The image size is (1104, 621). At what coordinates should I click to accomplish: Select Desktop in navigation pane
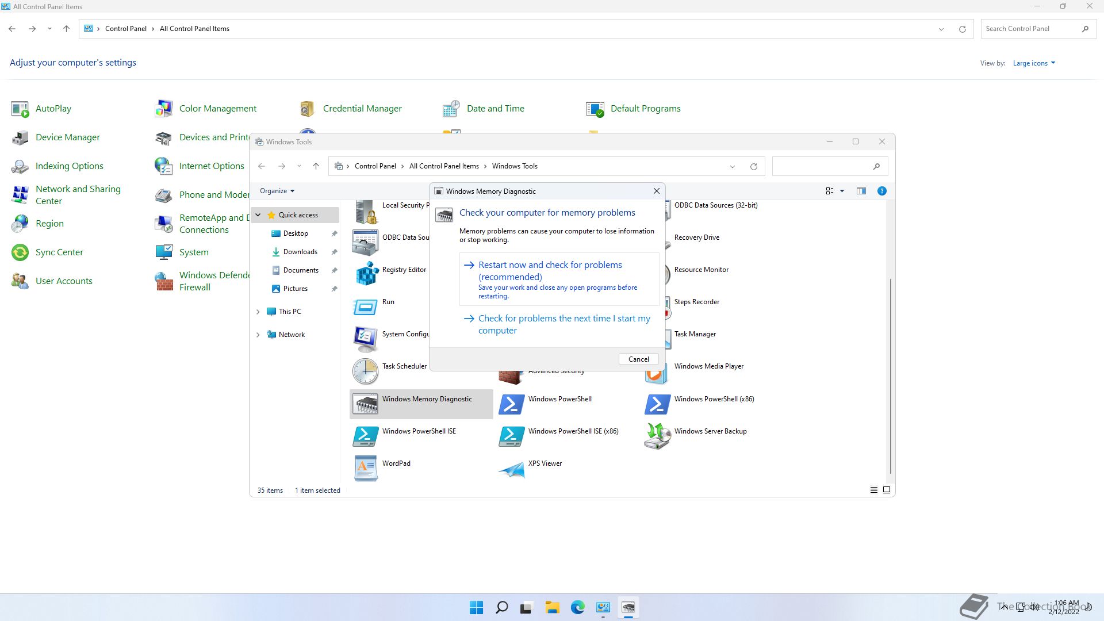(x=296, y=233)
